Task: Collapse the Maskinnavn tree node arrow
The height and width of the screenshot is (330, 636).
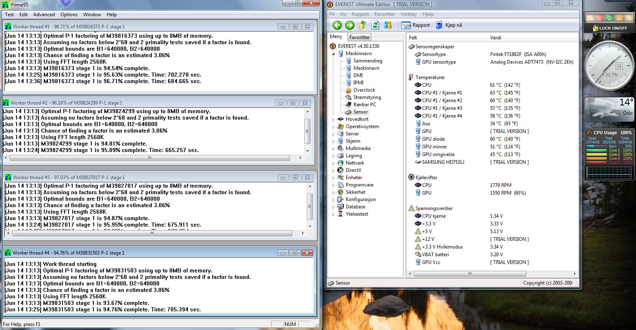Action: coord(334,54)
